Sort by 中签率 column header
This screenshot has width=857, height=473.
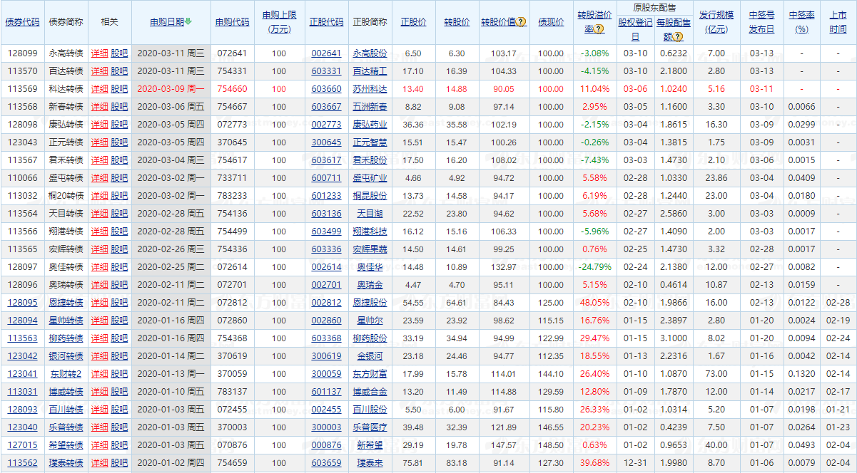tap(801, 22)
